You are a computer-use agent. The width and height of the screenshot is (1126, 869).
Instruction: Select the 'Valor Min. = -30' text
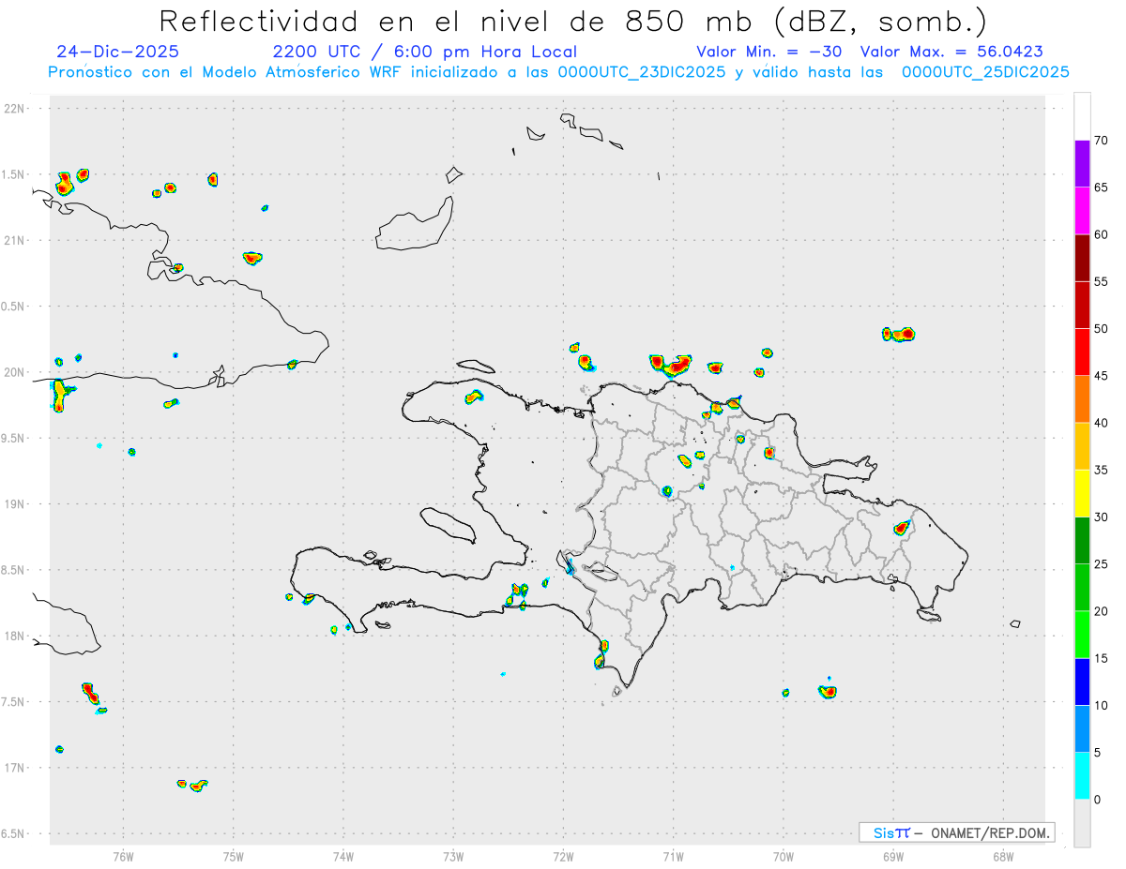tap(768, 52)
